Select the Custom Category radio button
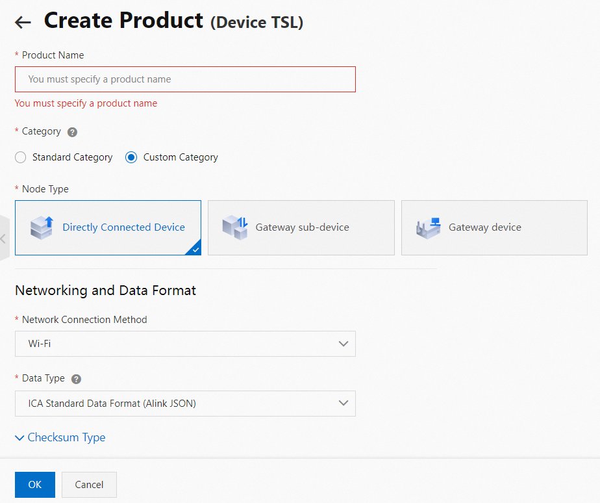 pyautogui.click(x=131, y=157)
